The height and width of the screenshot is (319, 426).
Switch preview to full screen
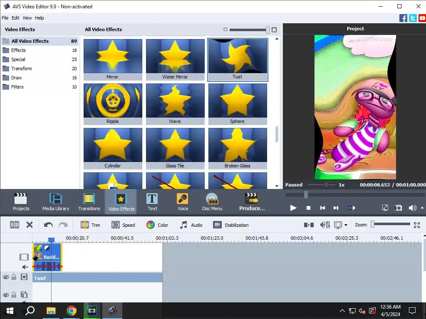[x=385, y=208]
